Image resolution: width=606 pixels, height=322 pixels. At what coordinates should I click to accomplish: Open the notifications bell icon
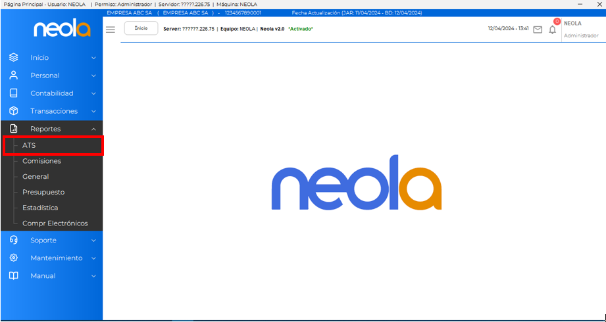coord(552,30)
